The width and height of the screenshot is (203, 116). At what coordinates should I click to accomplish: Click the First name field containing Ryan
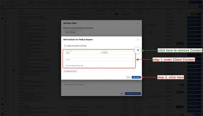click(x=82, y=53)
